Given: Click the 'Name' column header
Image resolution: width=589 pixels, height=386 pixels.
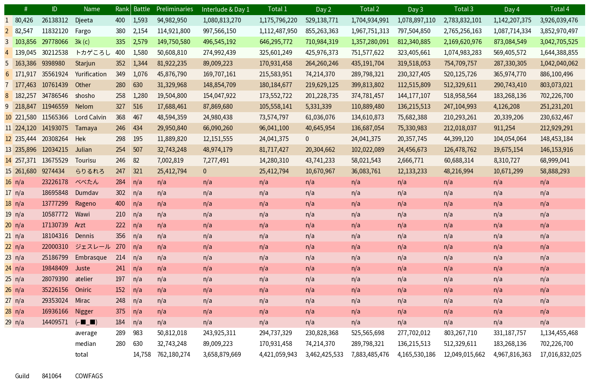Looking at the screenshot, I should (92, 9).
